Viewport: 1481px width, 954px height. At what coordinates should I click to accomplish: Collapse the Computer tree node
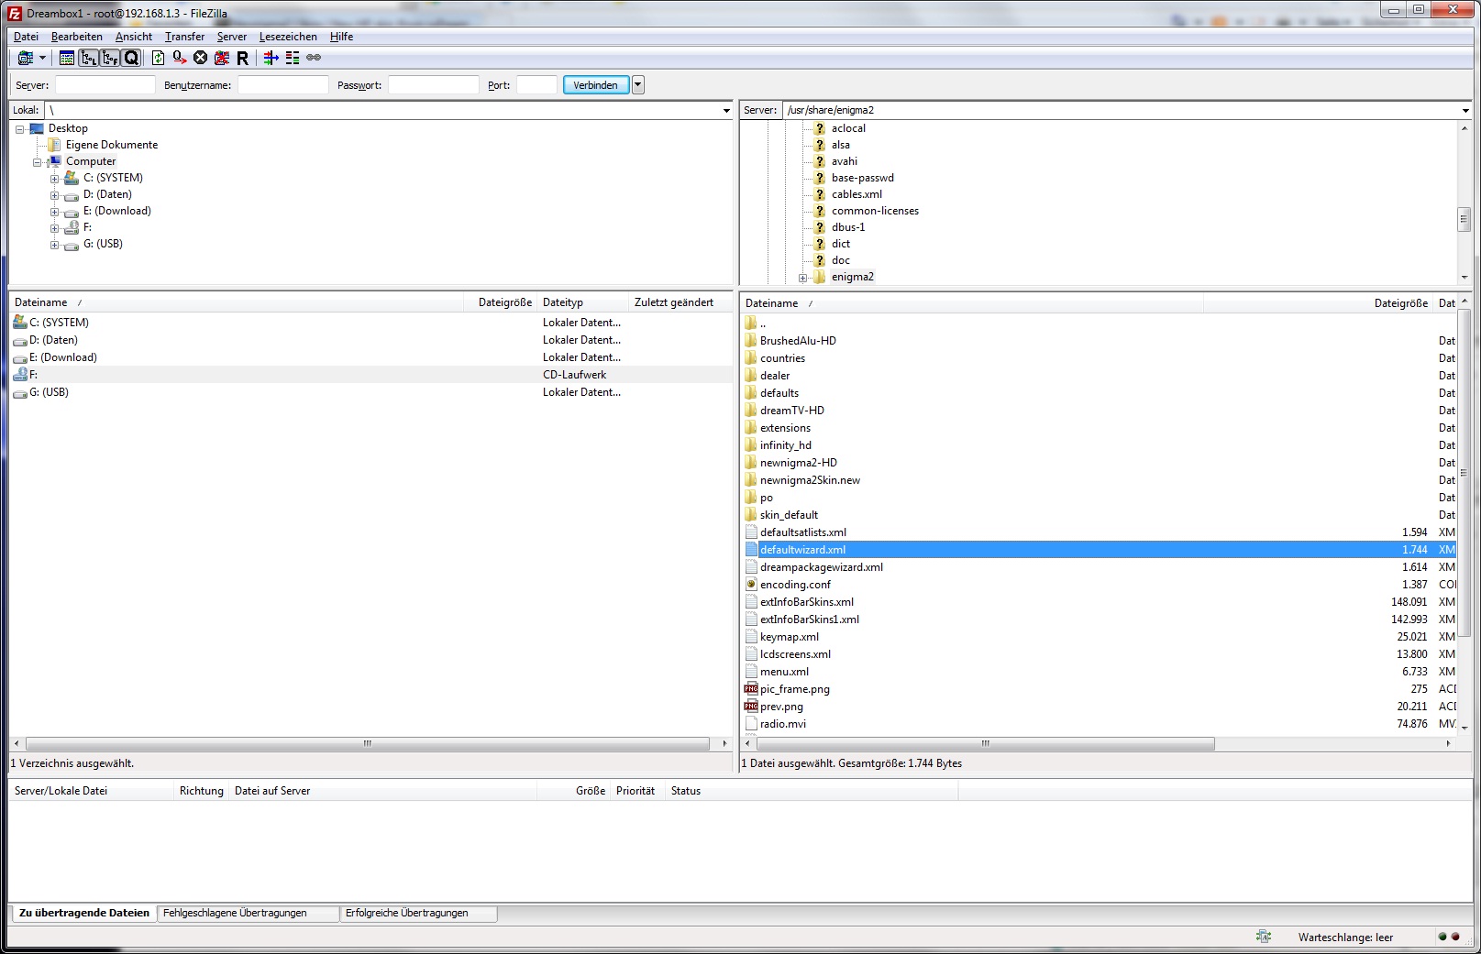pos(38,162)
